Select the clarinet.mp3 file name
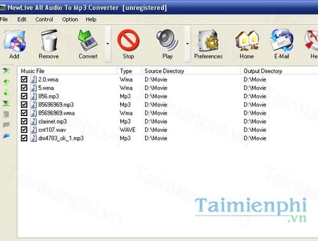318x241 pixels. [x=53, y=121]
